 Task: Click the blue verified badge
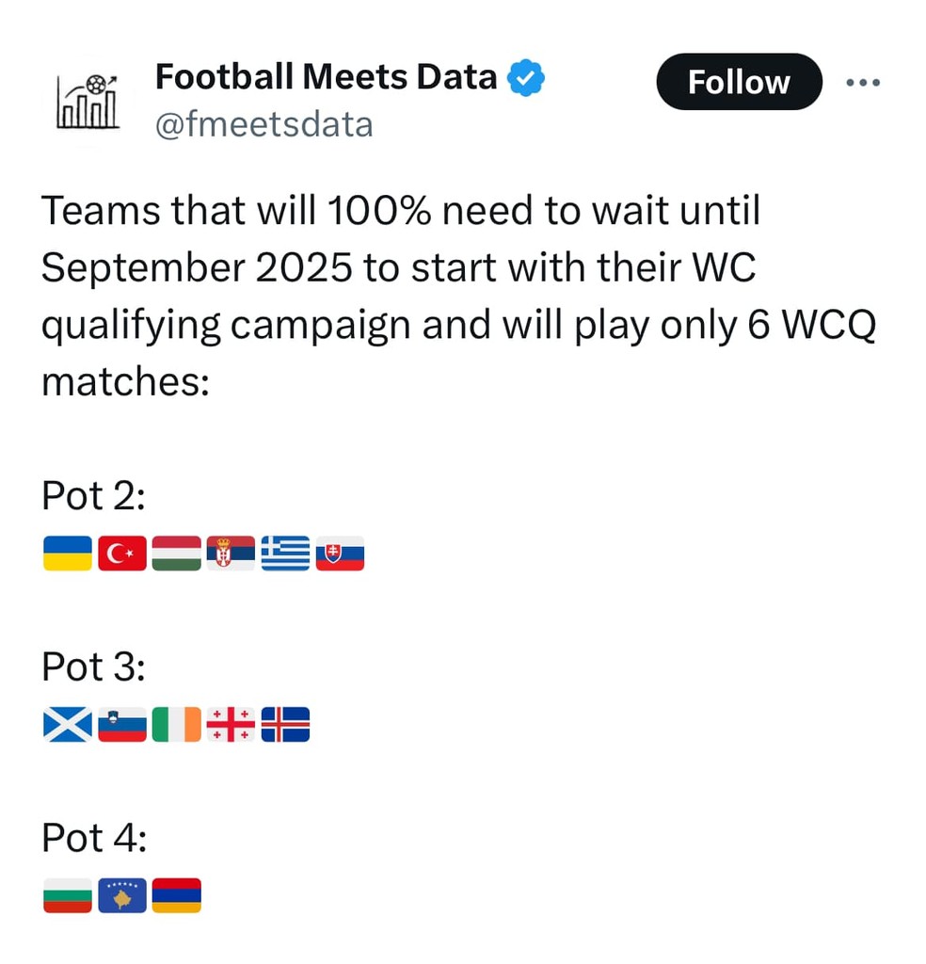coord(527,79)
